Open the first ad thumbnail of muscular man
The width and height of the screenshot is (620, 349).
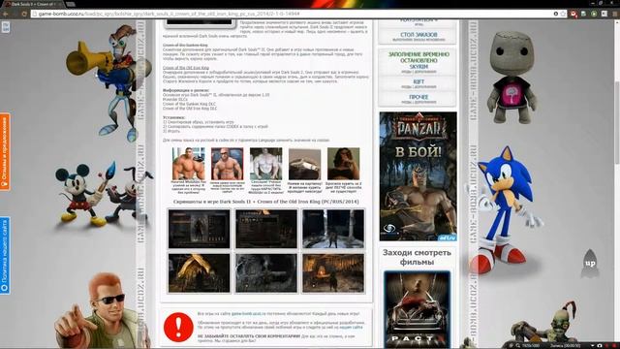point(188,164)
